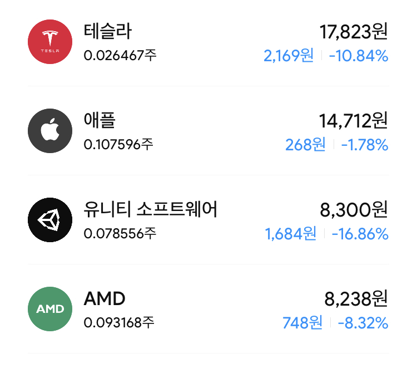Tap the Apple logo icon

[50, 131]
